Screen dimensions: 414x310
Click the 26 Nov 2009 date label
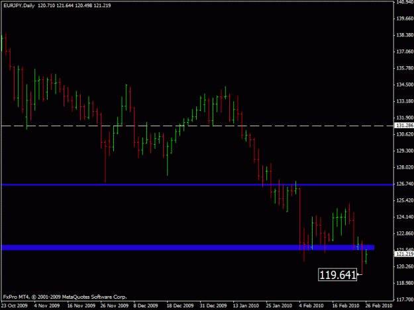coord(115,305)
